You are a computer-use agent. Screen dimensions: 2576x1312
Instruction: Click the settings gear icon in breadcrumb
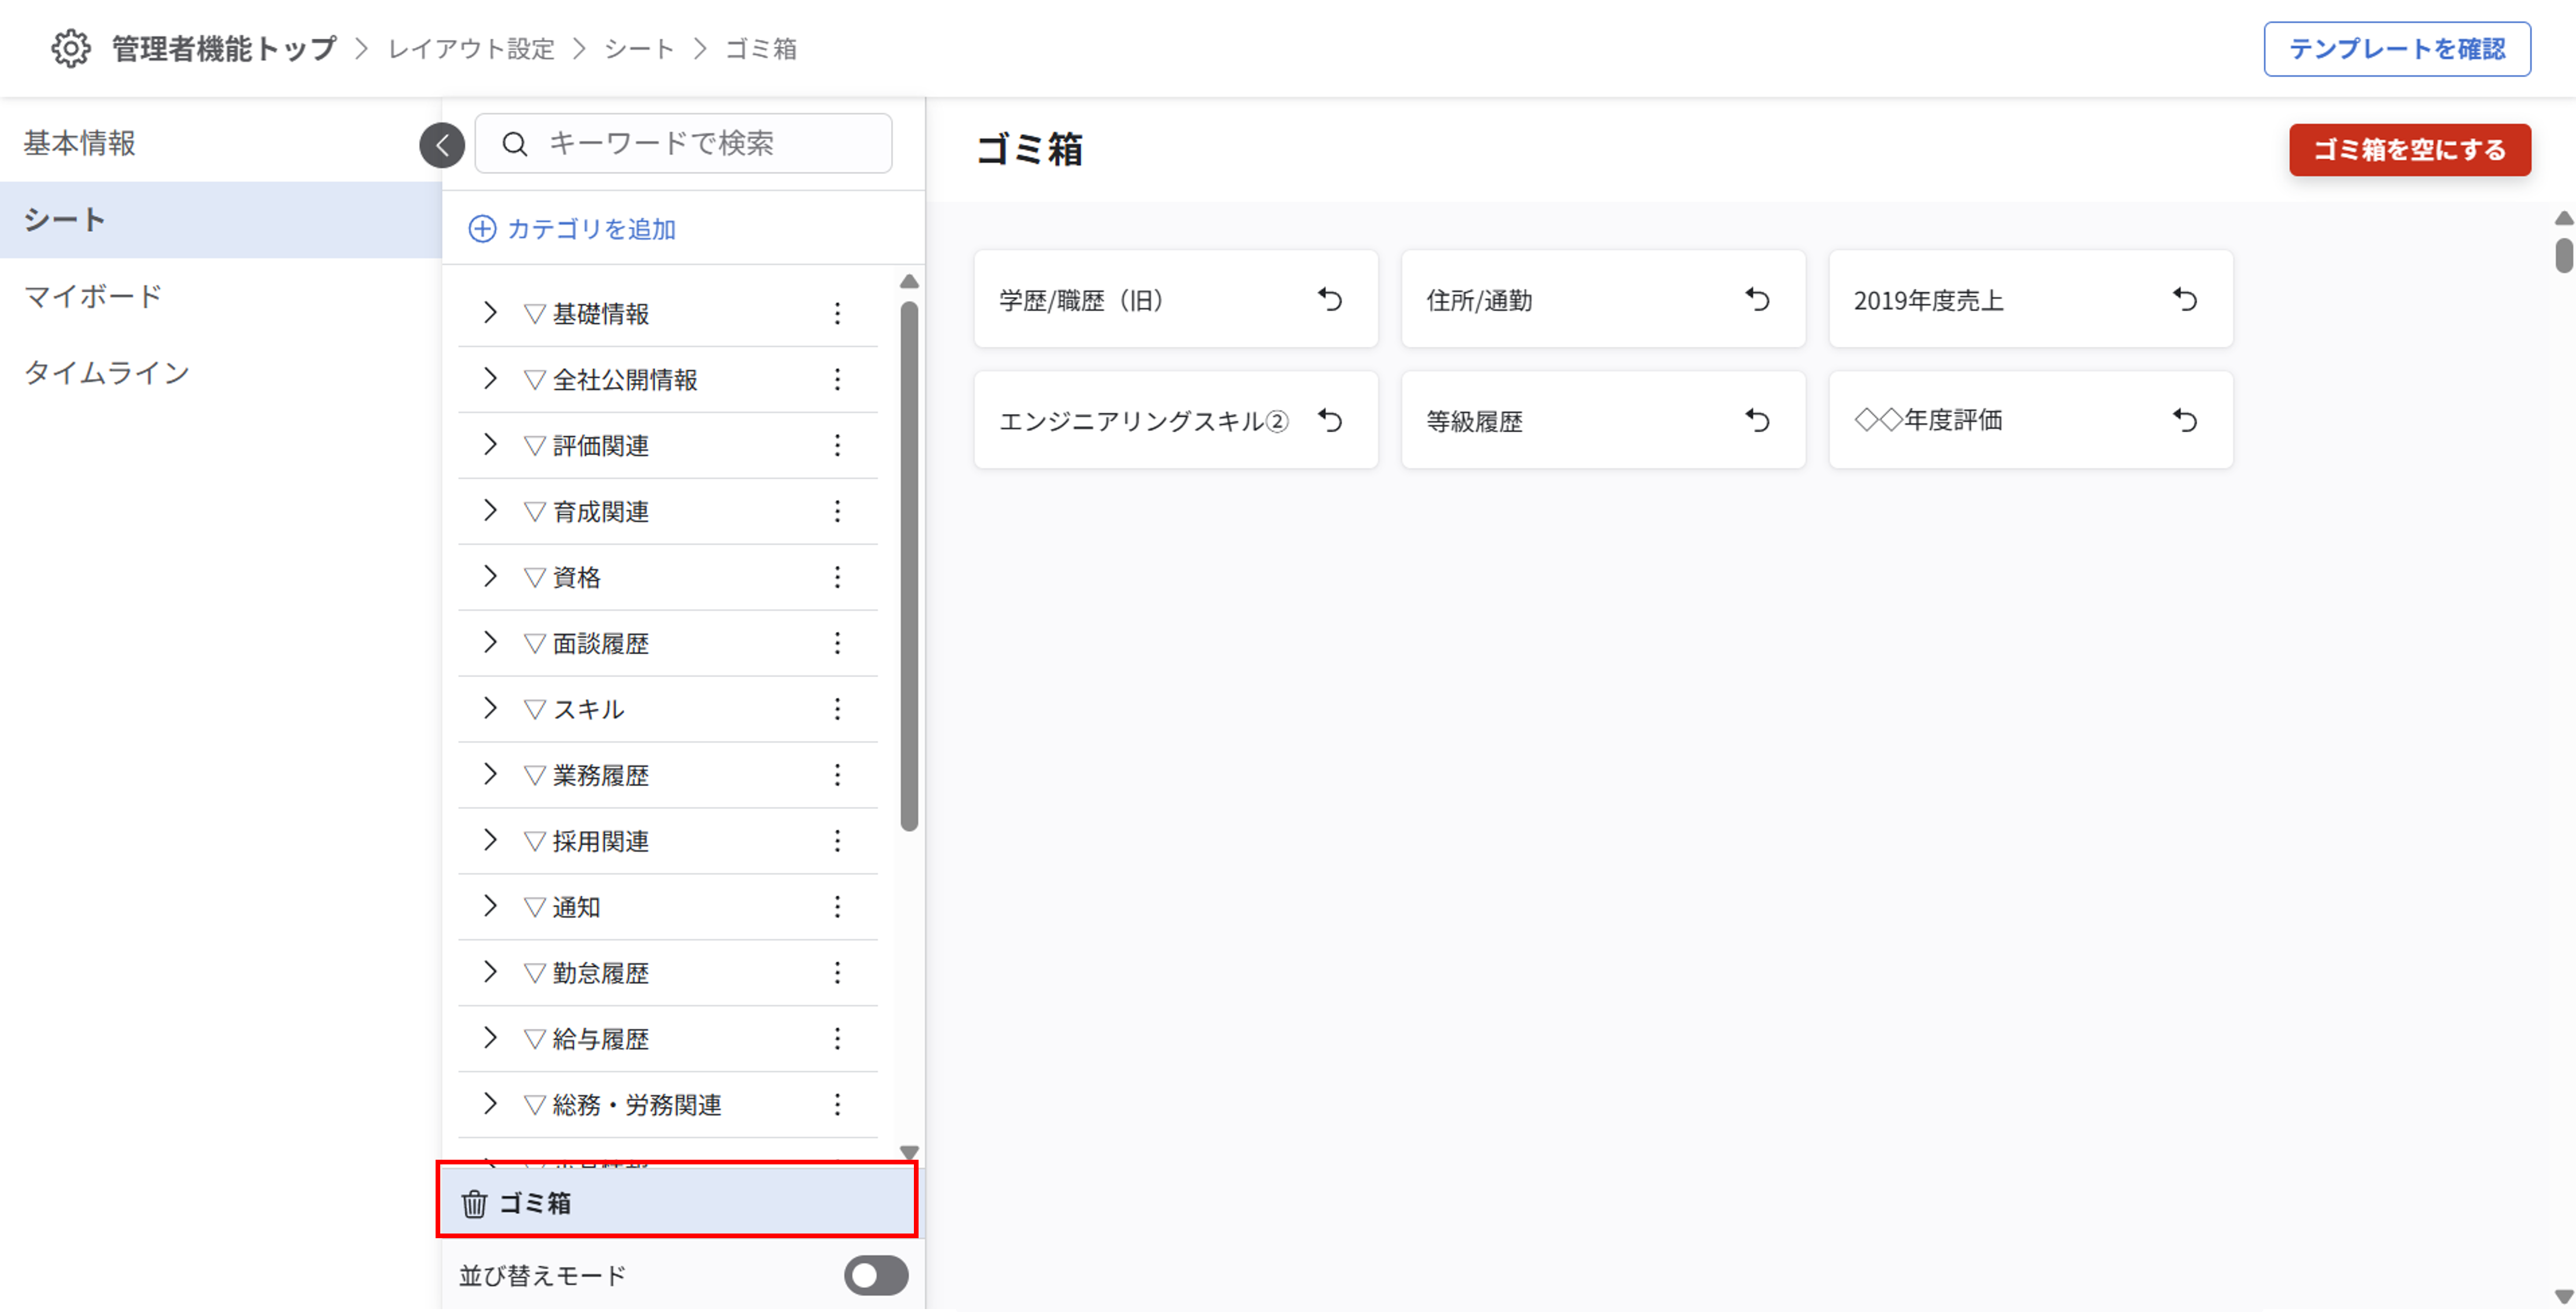click(x=71, y=48)
